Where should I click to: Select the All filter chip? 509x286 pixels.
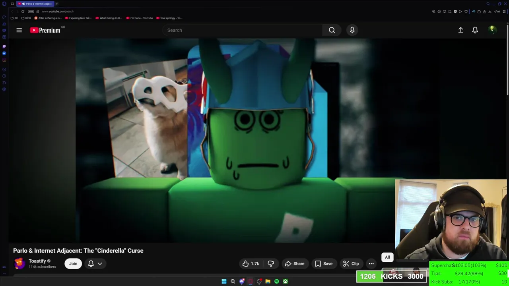387,257
